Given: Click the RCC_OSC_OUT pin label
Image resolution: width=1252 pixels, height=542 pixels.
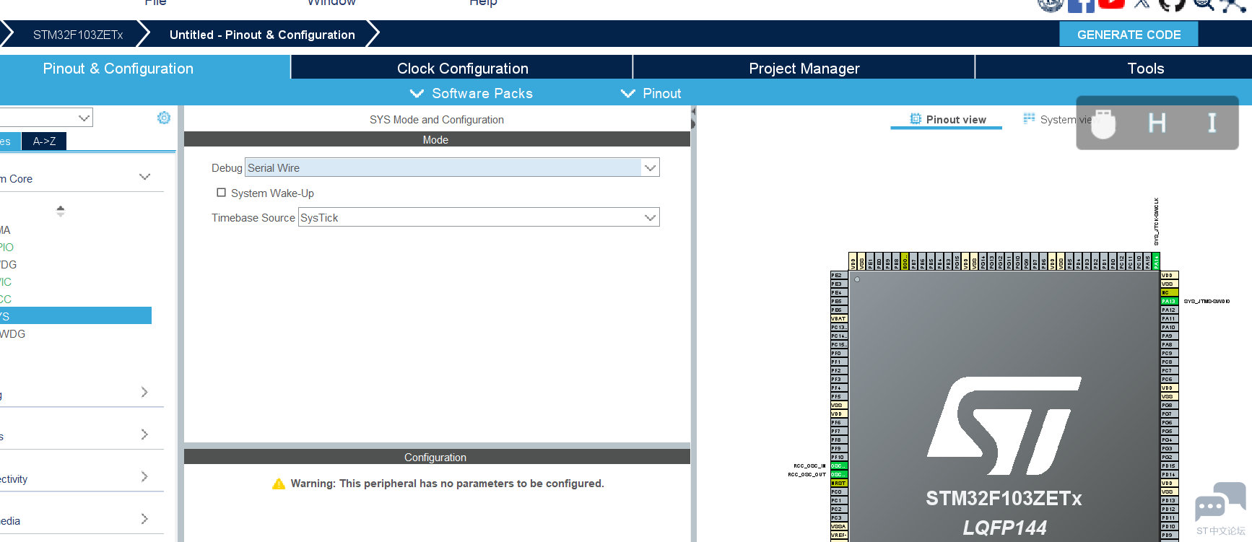Looking at the screenshot, I should [x=807, y=474].
